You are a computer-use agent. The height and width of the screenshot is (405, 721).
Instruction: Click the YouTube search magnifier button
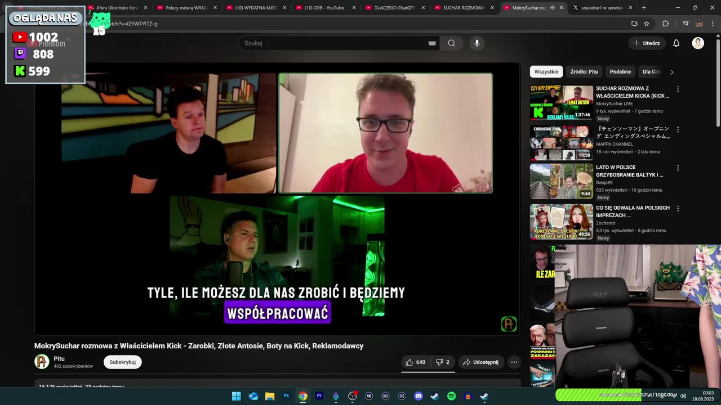pos(451,43)
